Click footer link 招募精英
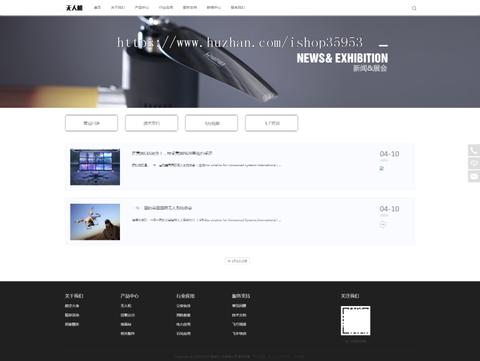Image resolution: width=480 pixels, height=361 pixels. coord(72,324)
